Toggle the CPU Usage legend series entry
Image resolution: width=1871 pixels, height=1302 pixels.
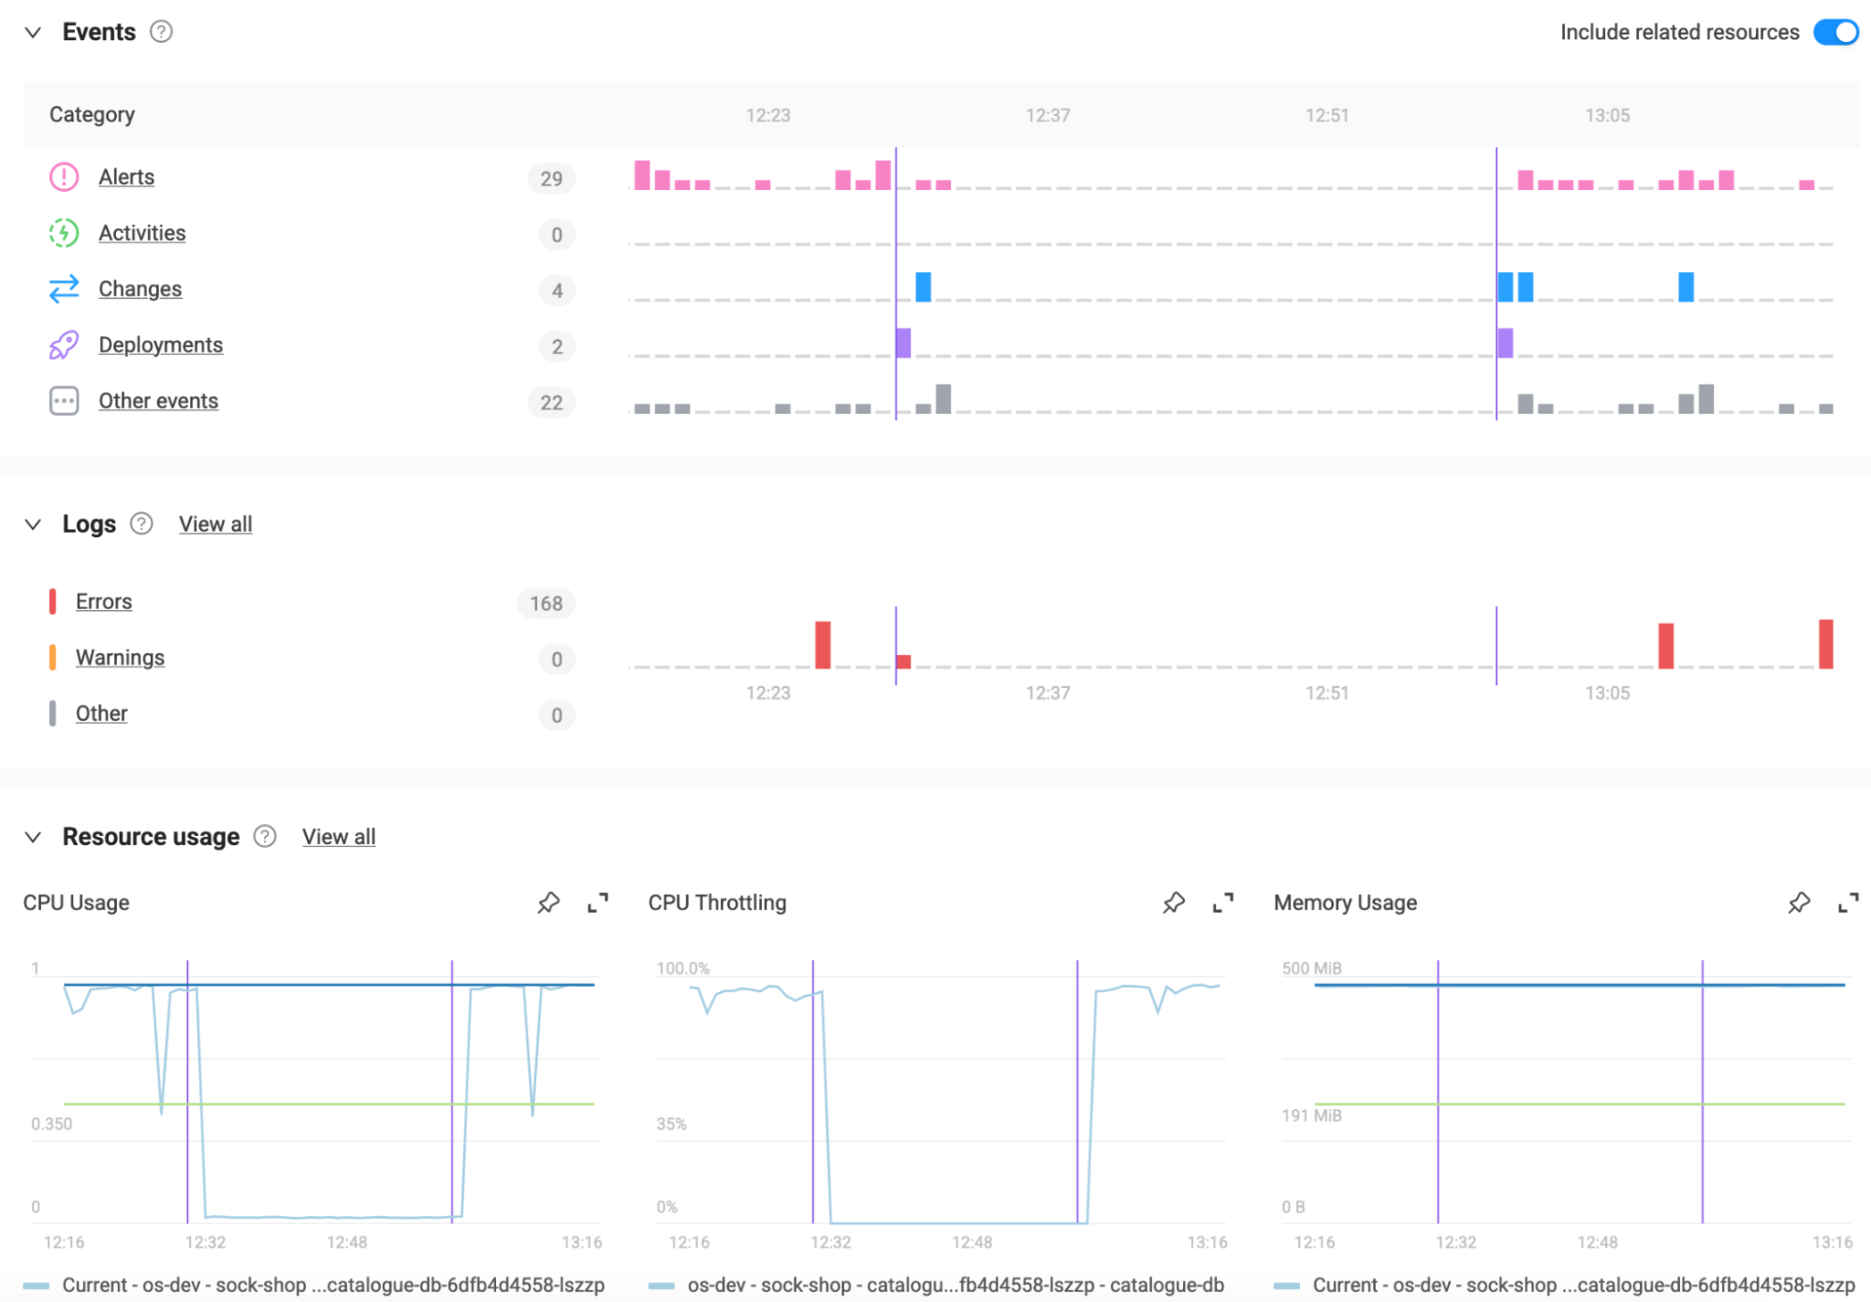pos(314,1285)
